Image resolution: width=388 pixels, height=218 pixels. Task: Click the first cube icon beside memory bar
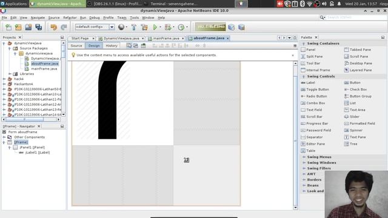[232, 27]
